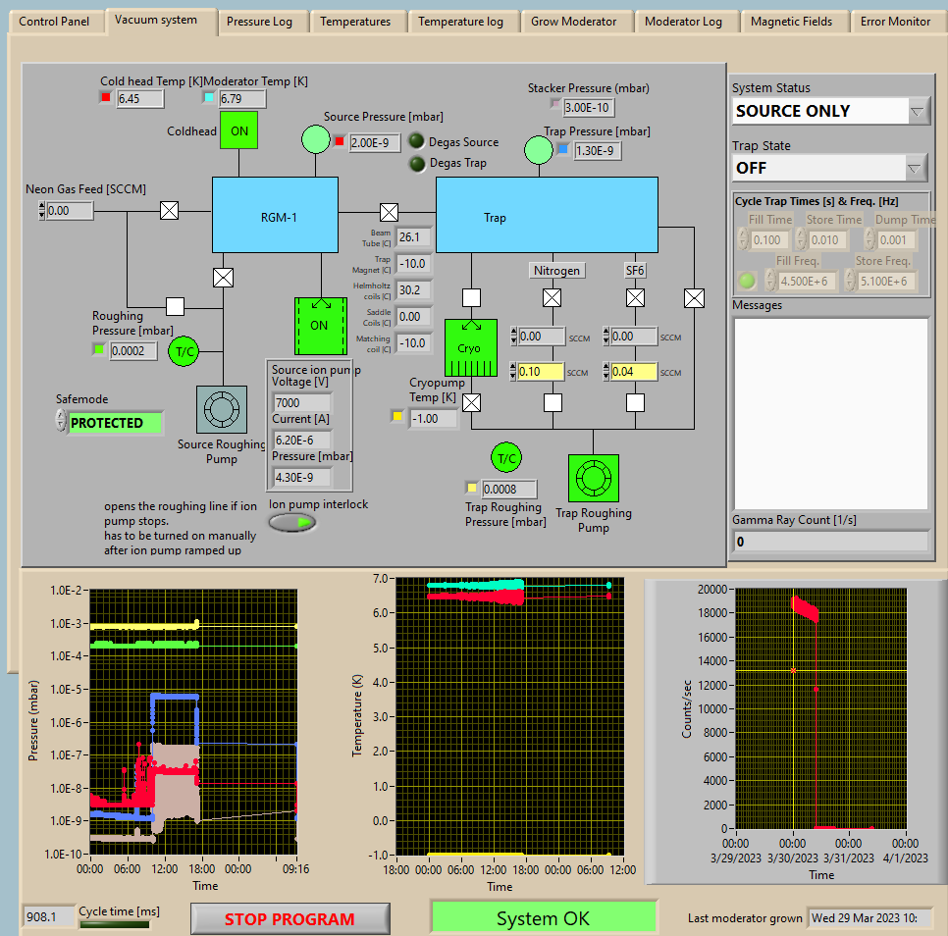Viewport: 948px width, 936px height.
Task: Click the System OK status button
Action: pos(543,918)
